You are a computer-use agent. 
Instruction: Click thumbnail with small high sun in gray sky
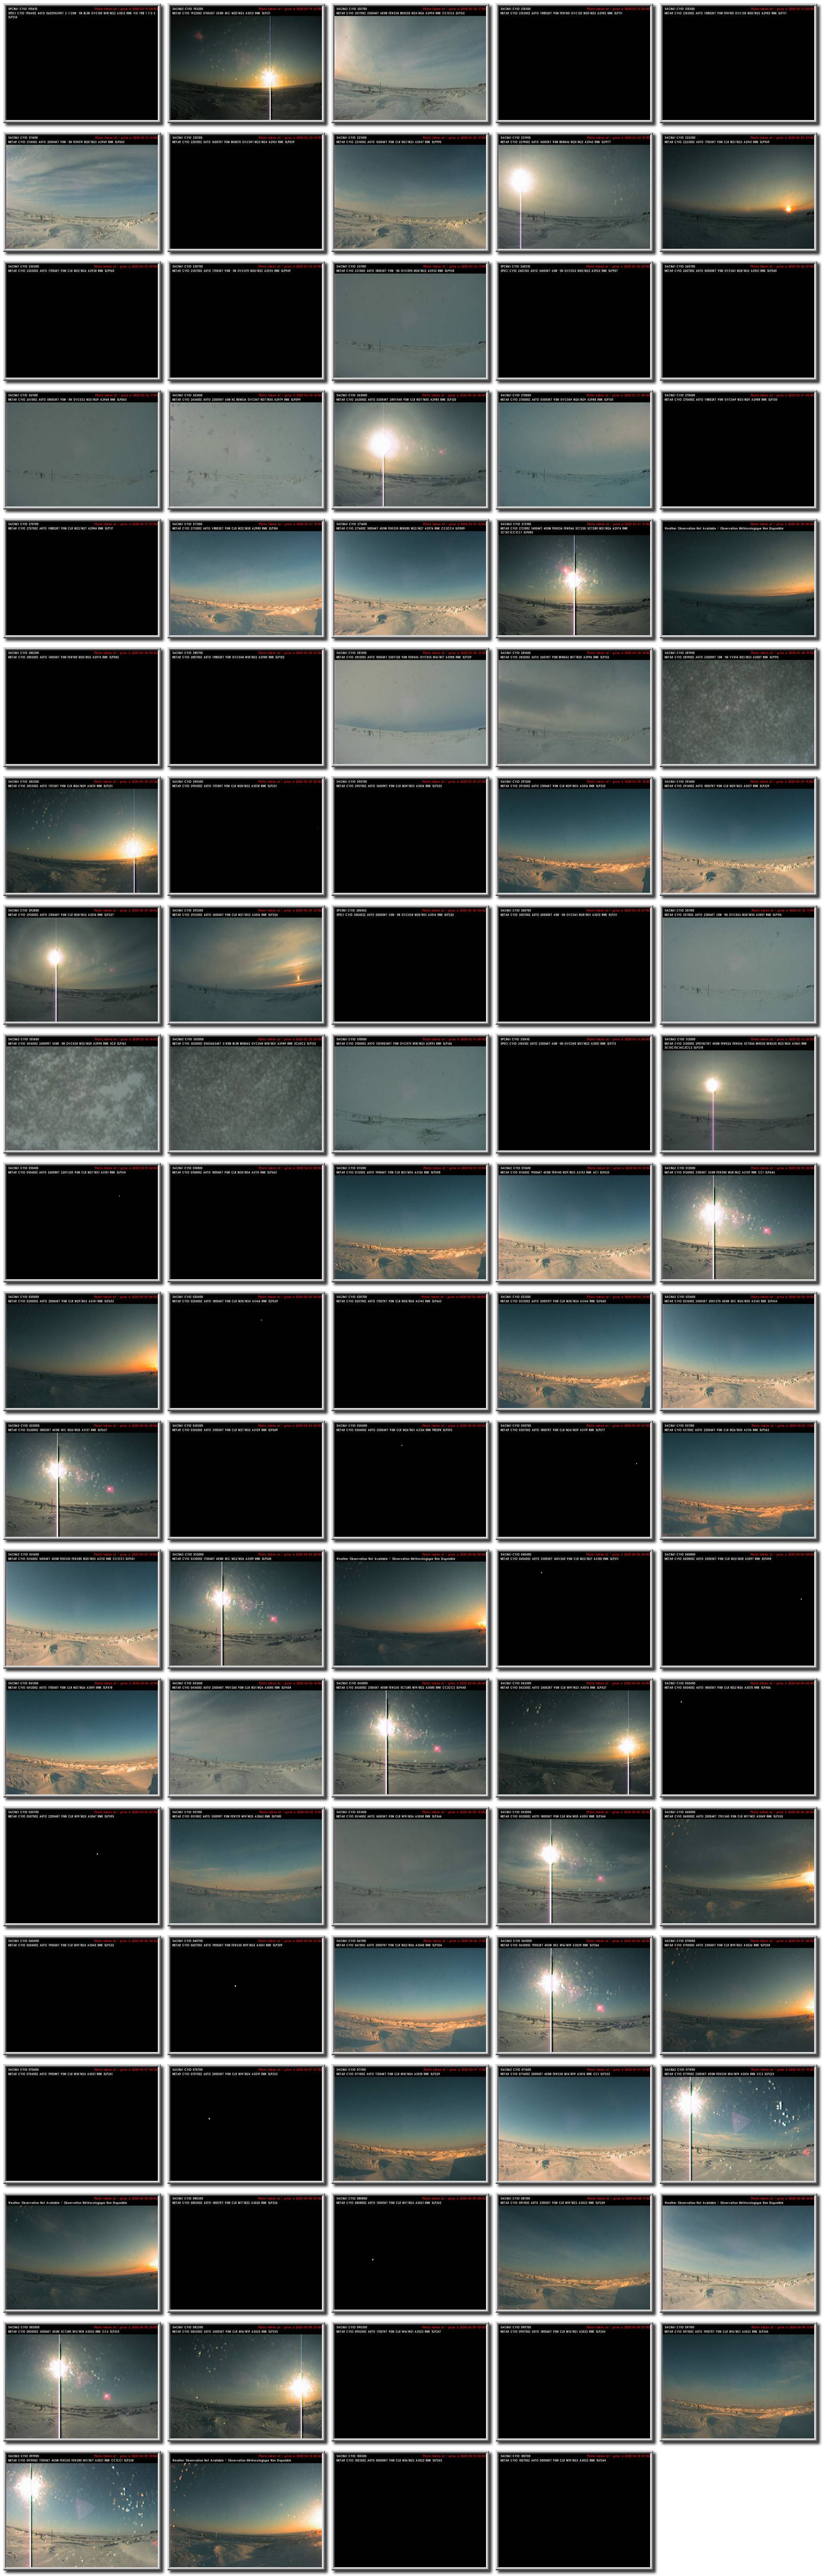pyautogui.click(x=738, y=1095)
